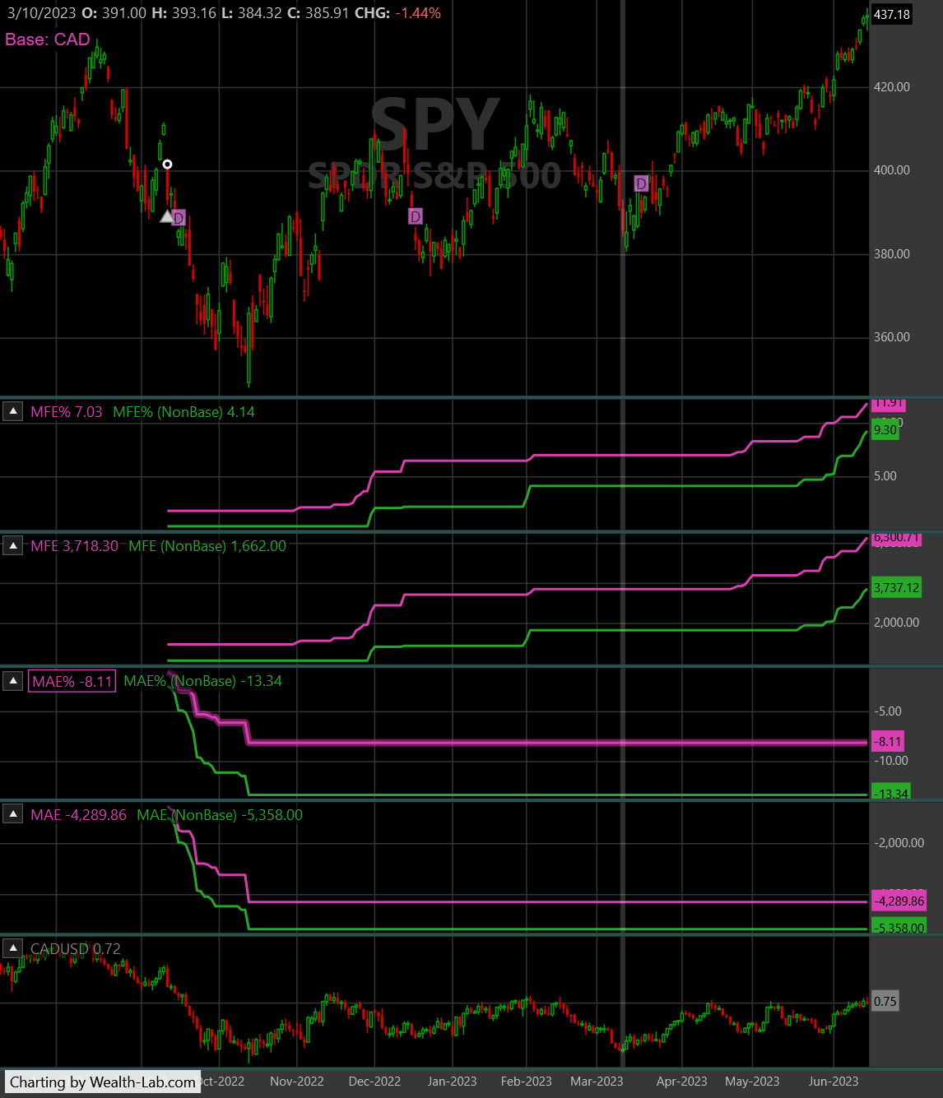Collapse the MAE% -8.11 pane arrow
Screen dimensions: 943x1098
pyautogui.click(x=13, y=681)
